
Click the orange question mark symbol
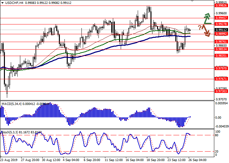[x=199, y=27]
